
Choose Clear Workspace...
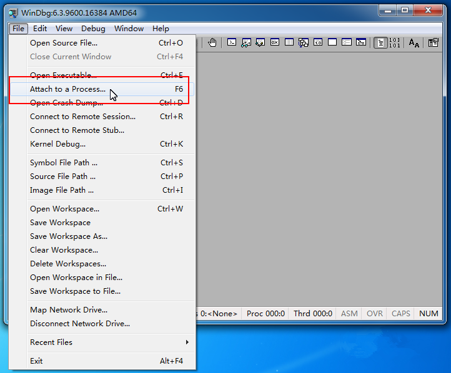point(102,250)
